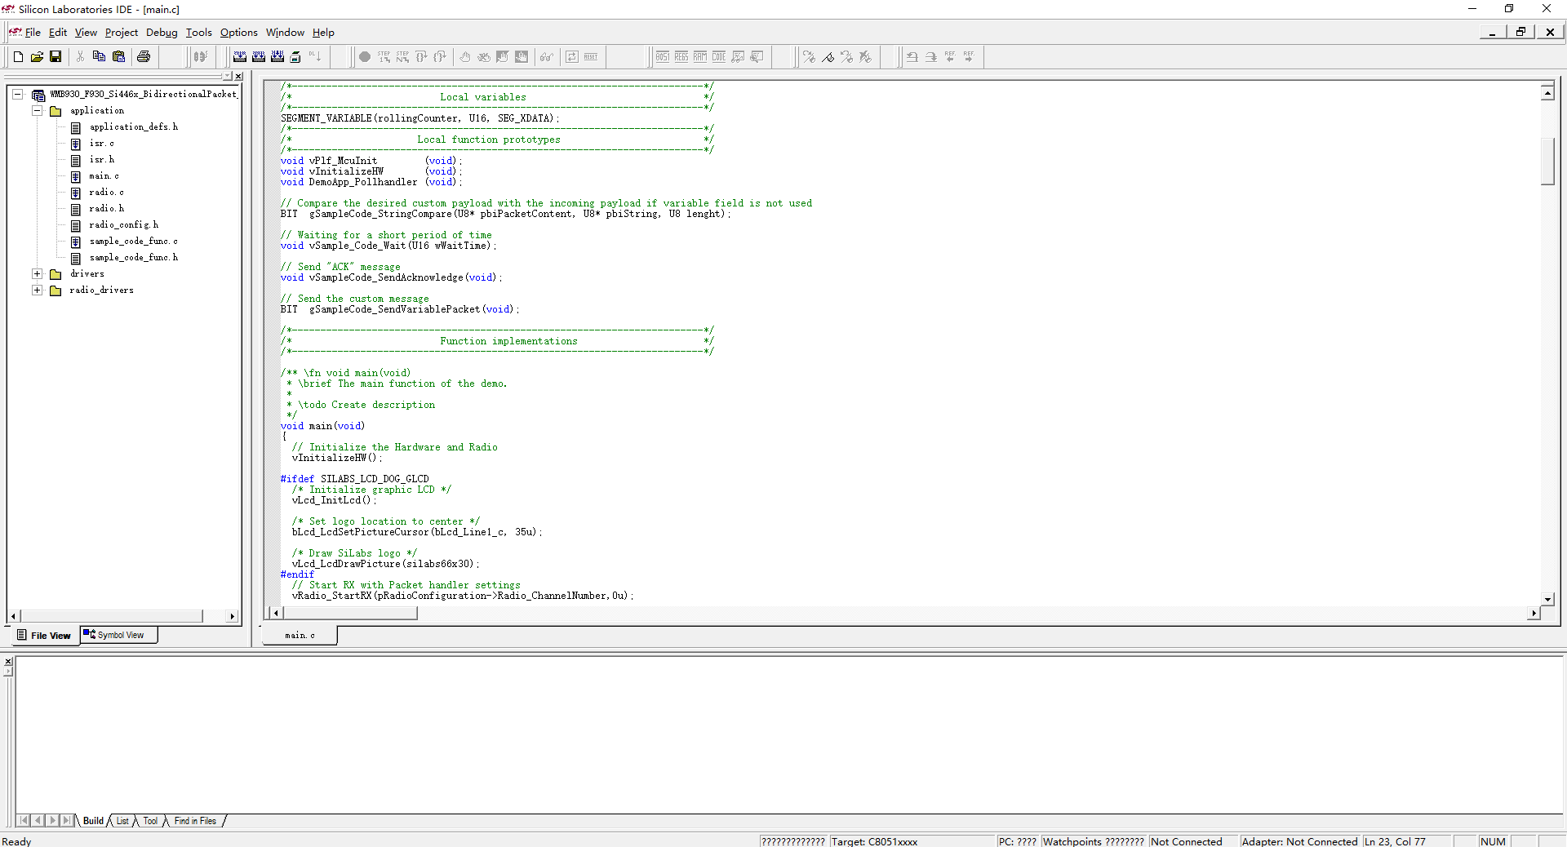Click the editor scroll down arrow
1567x847 pixels.
pos(1547,599)
